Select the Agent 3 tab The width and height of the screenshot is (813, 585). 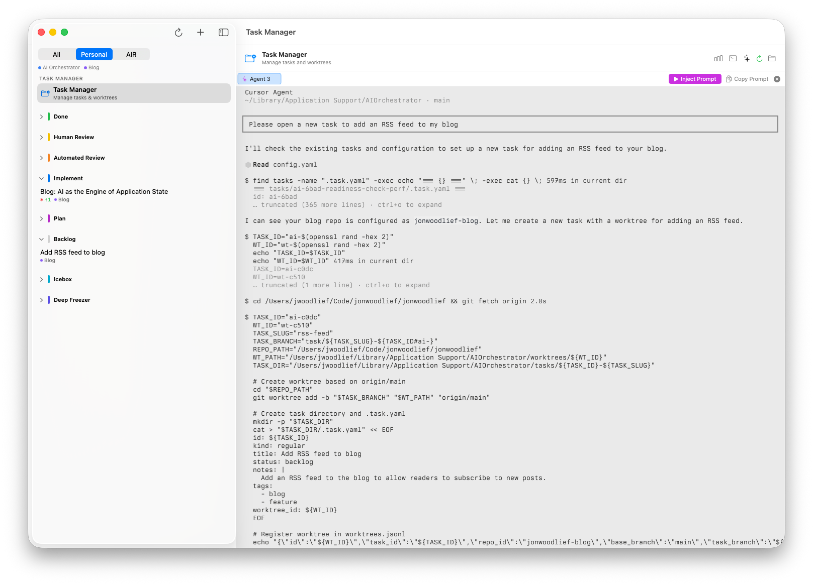click(x=259, y=79)
